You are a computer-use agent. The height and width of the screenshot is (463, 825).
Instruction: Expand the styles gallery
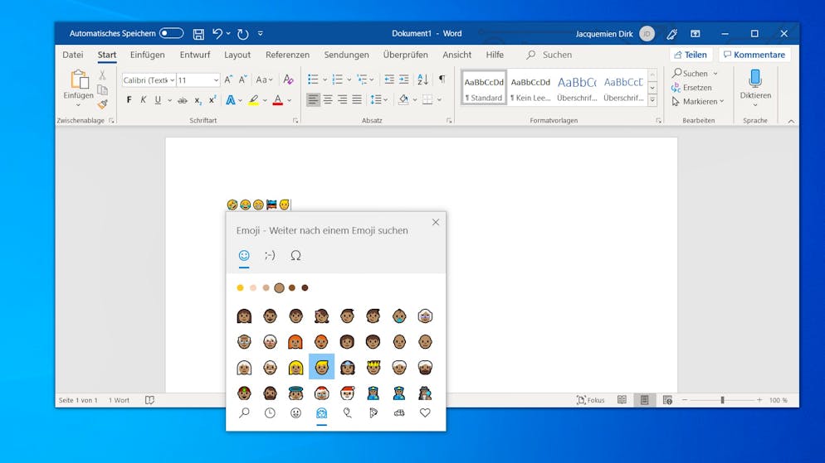click(652, 99)
